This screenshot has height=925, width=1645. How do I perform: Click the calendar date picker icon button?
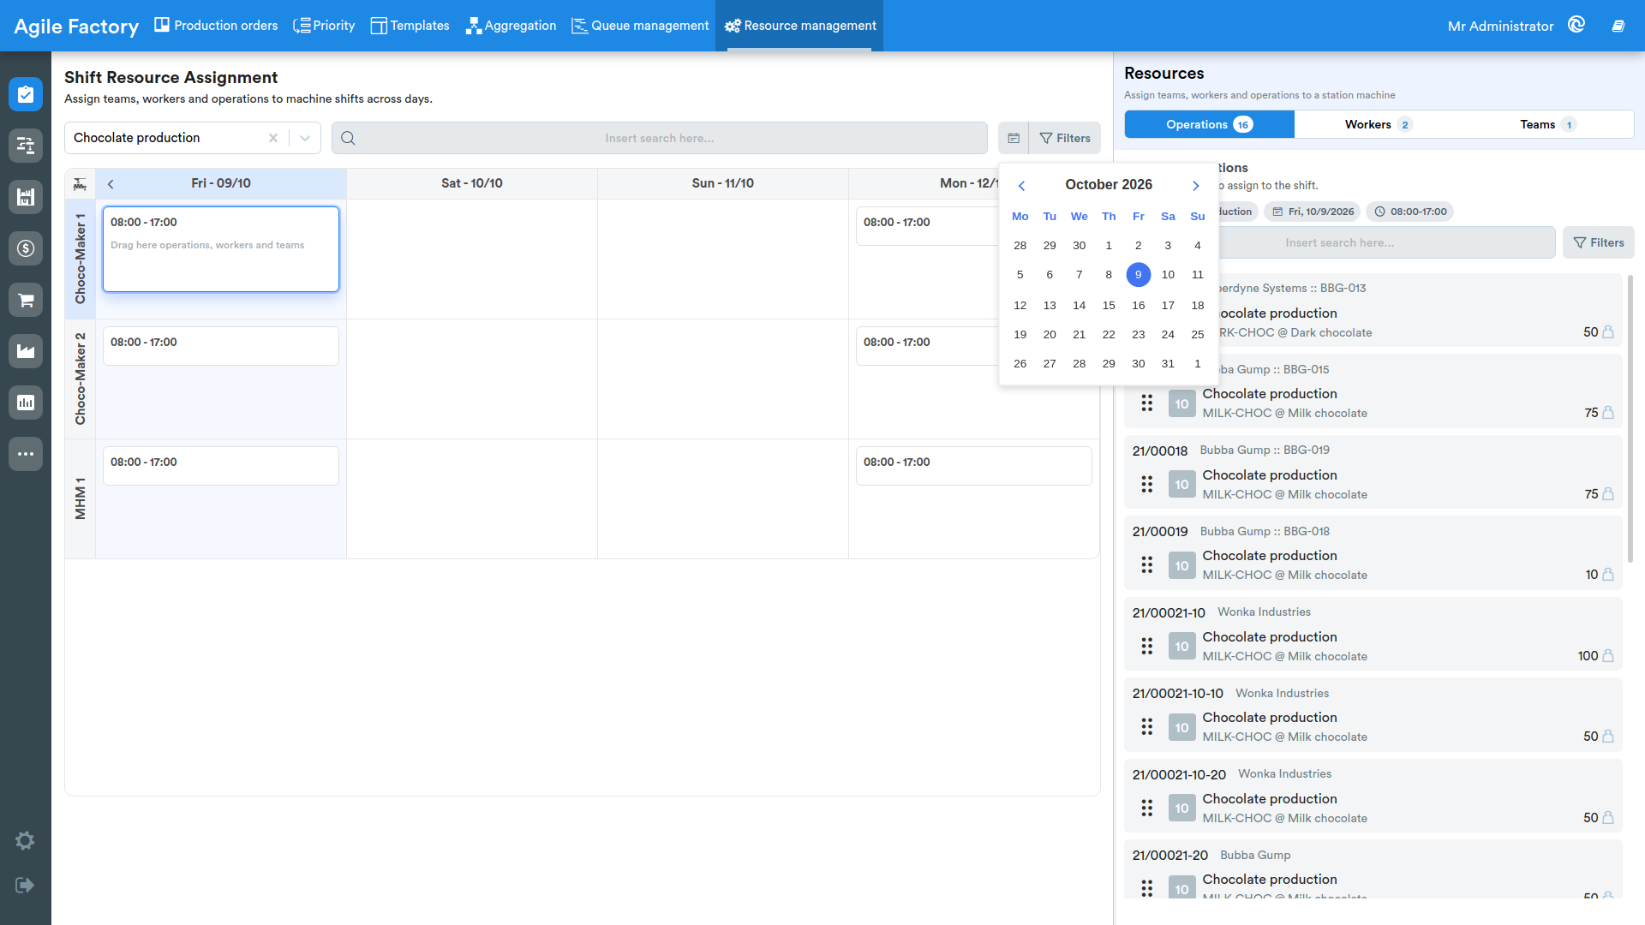click(x=1014, y=138)
